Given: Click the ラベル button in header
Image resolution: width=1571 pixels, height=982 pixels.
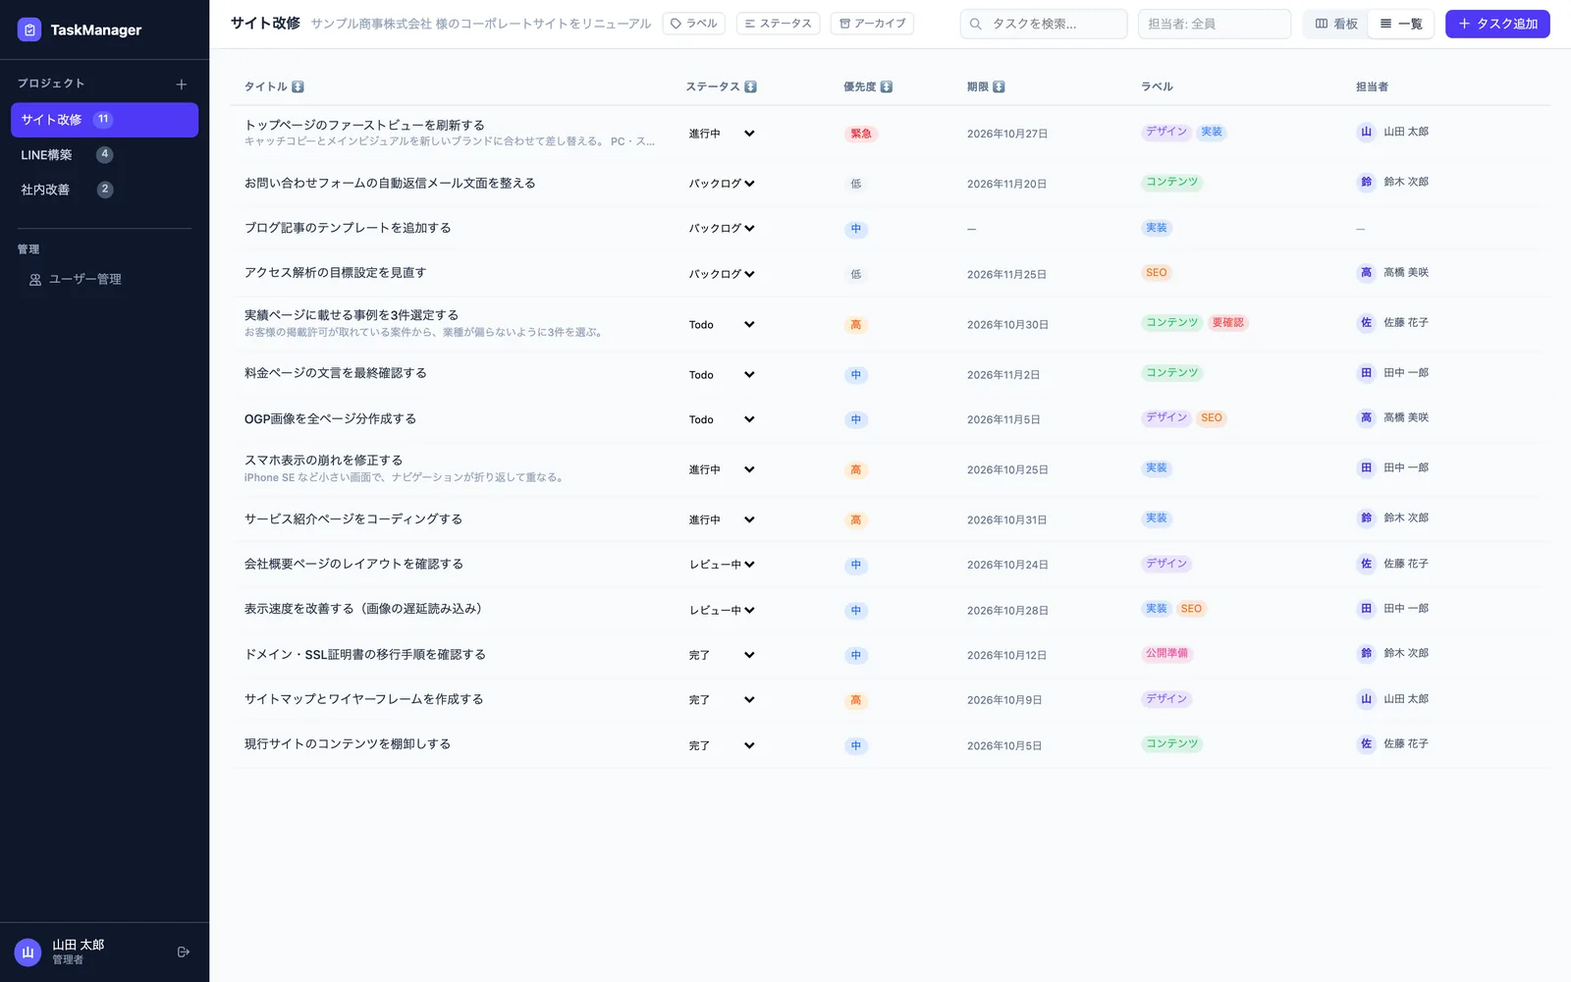Looking at the screenshot, I should (x=694, y=24).
